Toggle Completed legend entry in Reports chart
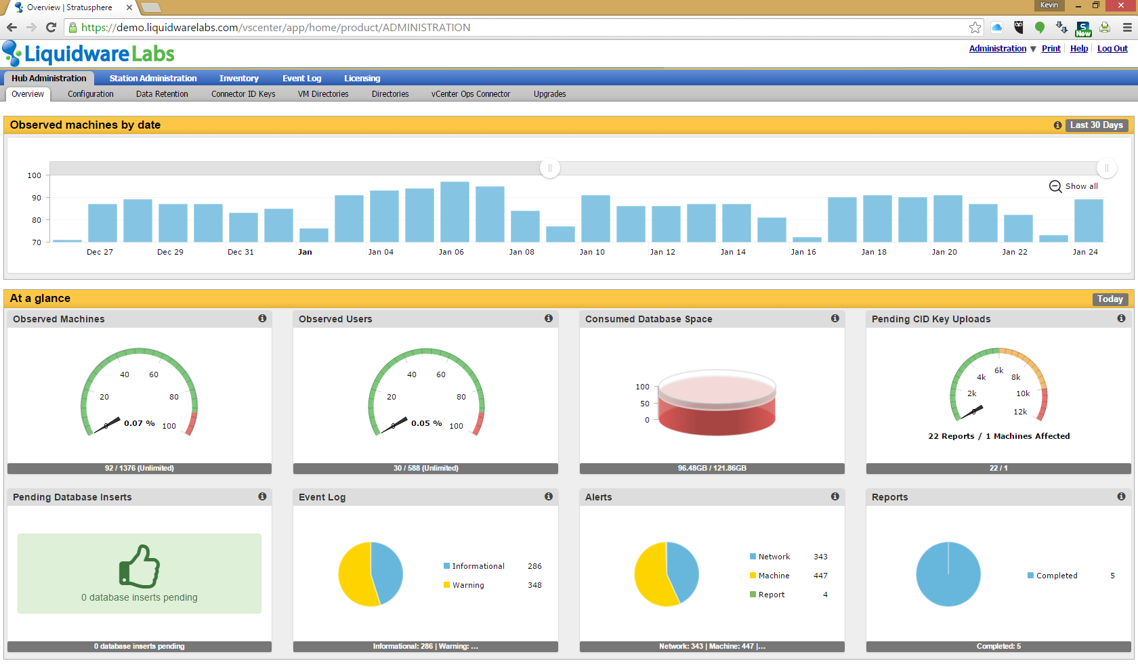1138x665 pixels. pyautogui.click(x=1053, y=576)
